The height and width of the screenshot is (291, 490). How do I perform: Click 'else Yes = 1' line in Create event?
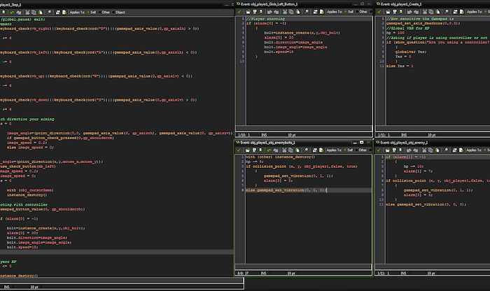click(400, 66)
